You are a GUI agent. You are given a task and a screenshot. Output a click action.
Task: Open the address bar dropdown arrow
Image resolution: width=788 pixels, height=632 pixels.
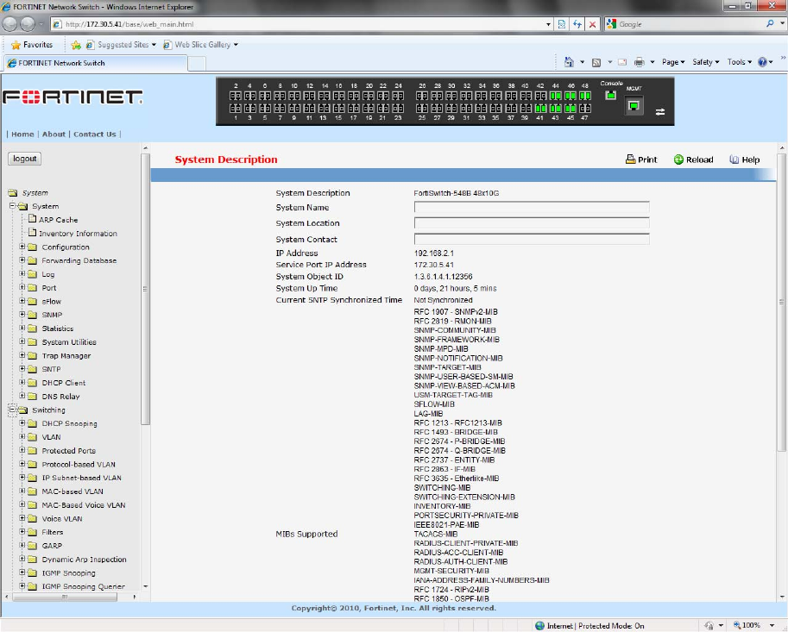coord(548,24)
